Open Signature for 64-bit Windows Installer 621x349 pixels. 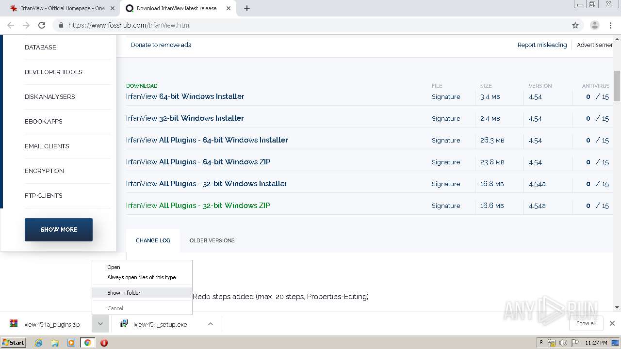click(446, 97)
